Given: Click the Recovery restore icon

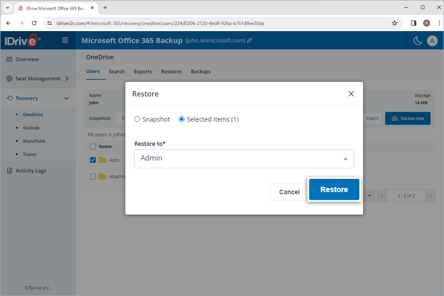Looking at the screenshot, I should click(x=10, y=98).
